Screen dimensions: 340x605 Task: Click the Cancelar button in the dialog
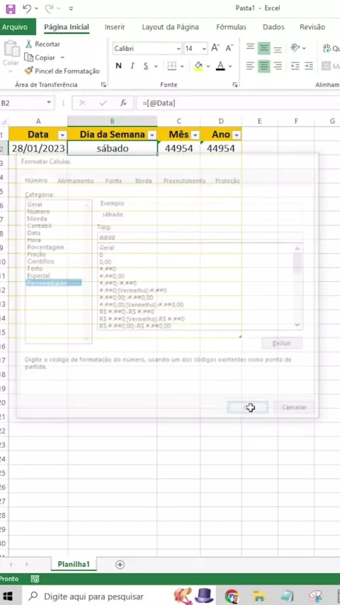294,407
